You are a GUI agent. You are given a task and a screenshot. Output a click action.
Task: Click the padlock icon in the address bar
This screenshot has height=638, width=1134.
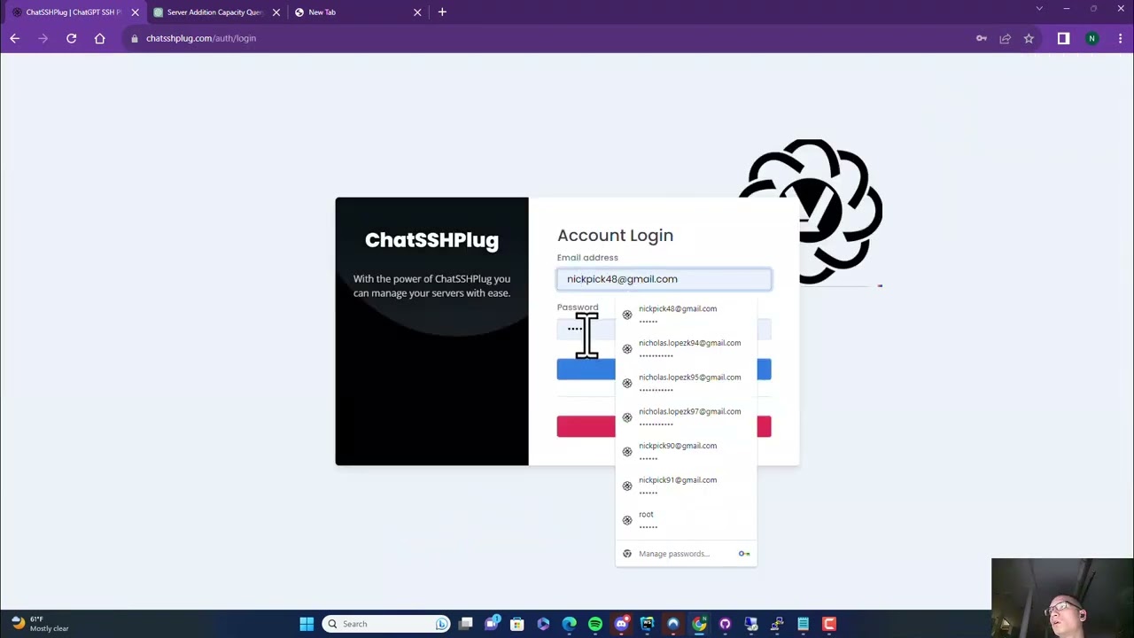(134, 38)
